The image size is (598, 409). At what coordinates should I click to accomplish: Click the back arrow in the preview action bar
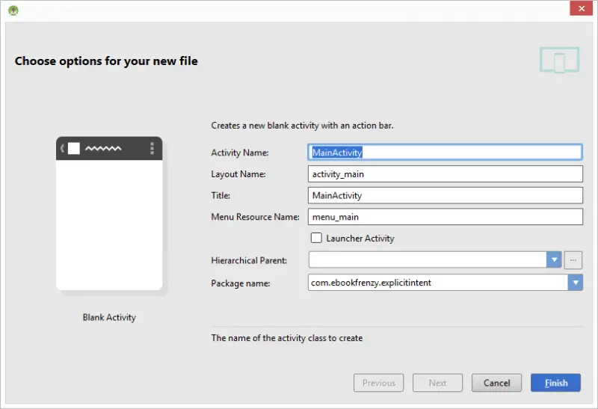(62, 148)
